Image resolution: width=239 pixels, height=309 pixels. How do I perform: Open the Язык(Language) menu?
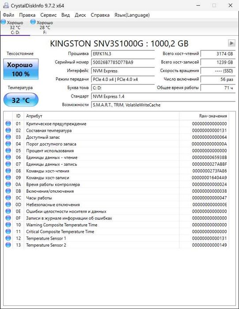[132, 15]
